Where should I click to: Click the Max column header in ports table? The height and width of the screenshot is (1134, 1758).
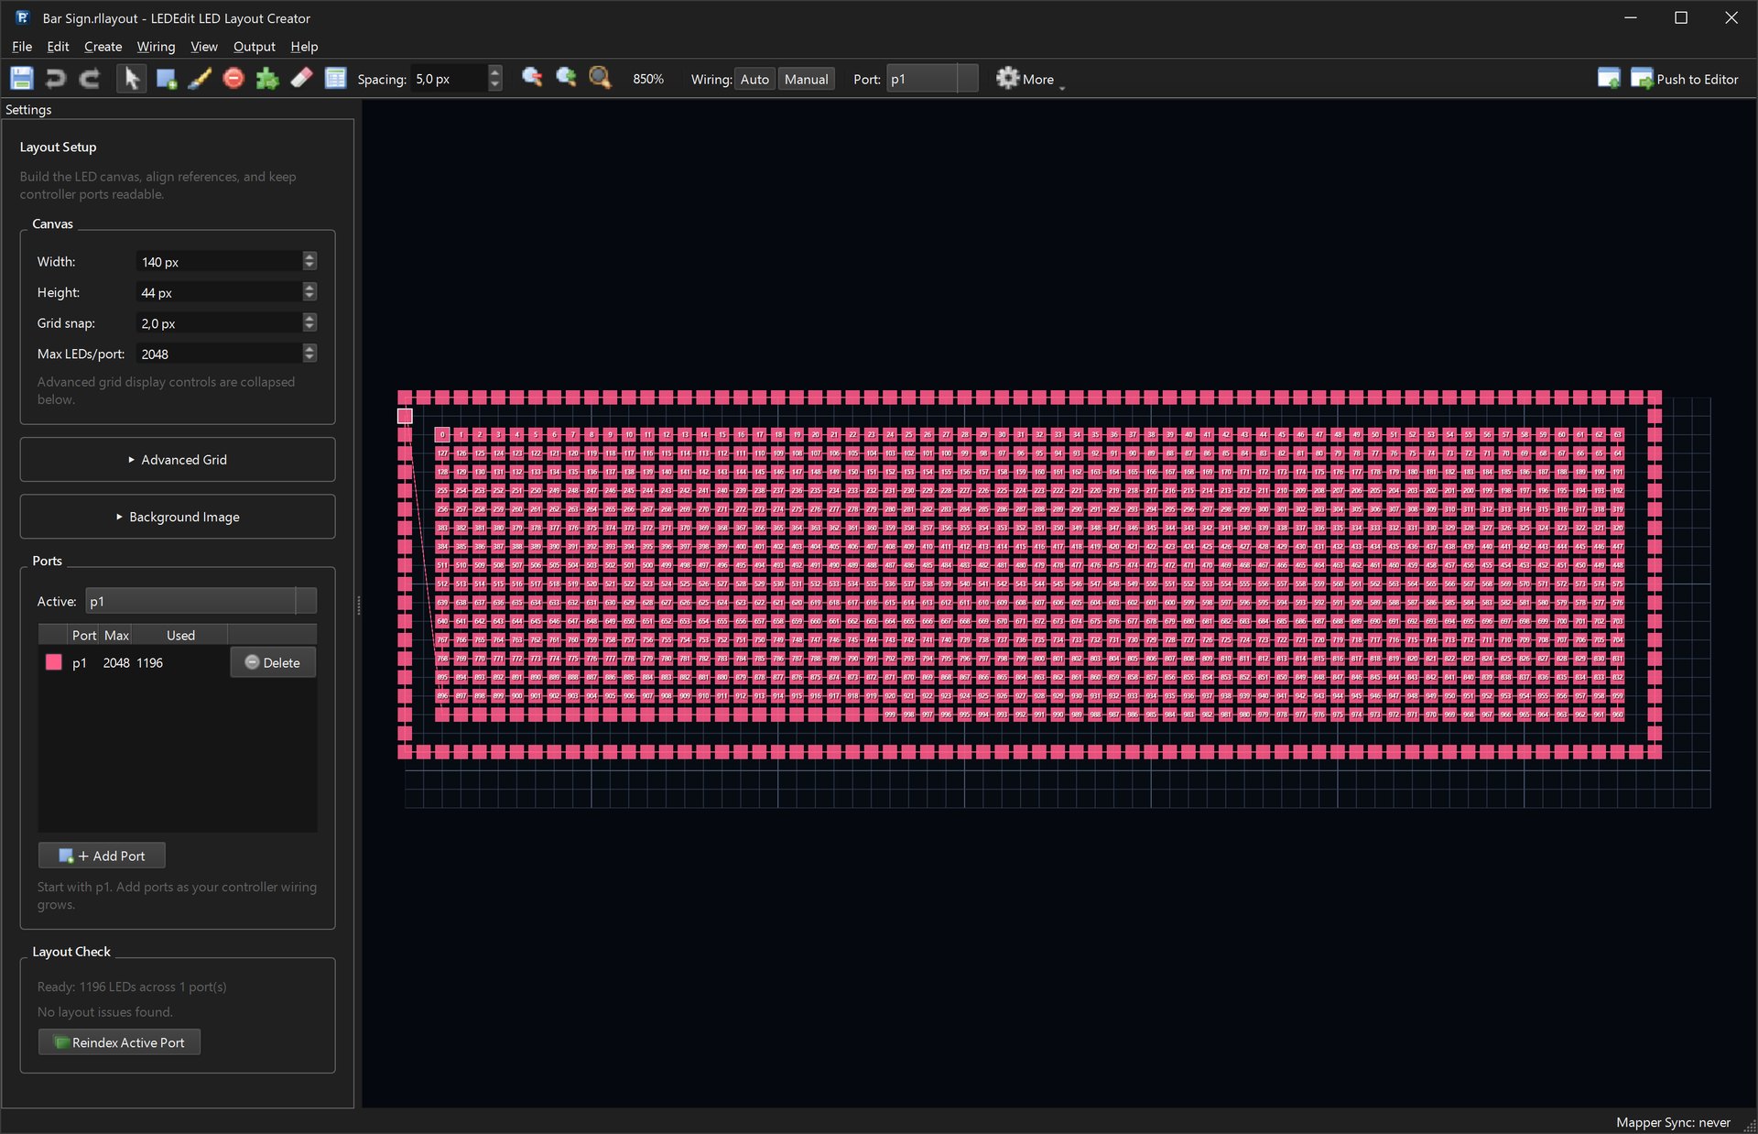pyautogui.click(x=116, y=635)
